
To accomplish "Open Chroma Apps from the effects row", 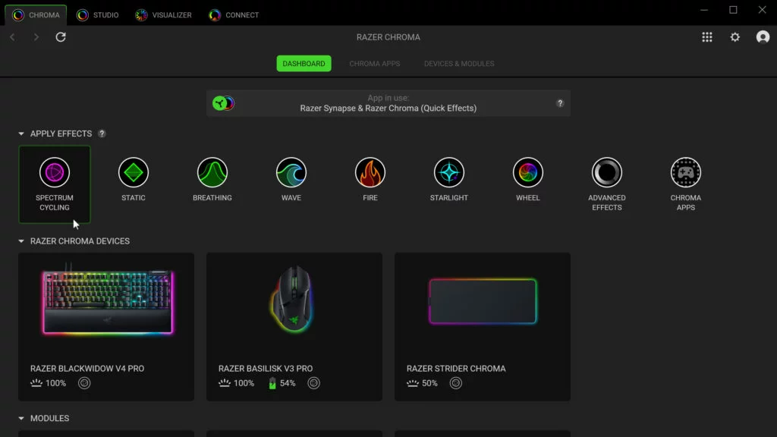I will tap(686, 172).
